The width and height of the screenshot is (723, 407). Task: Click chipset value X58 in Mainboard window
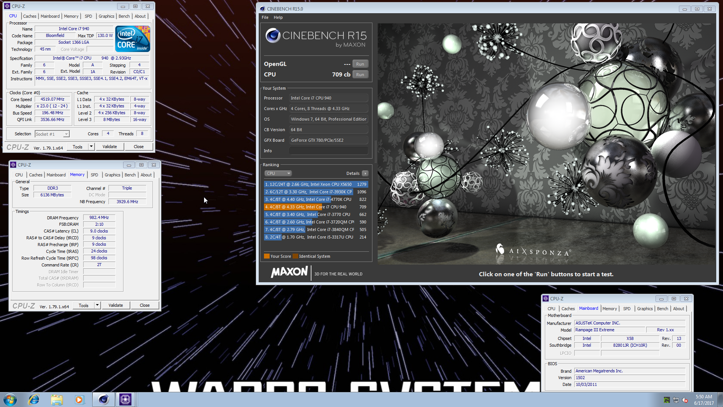point(630,338)
